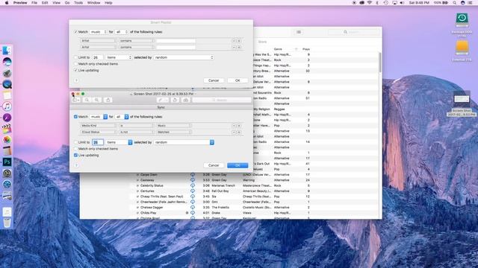Open music dropdown in upper Smart Playlist dialog
478x268 pixels.
[x=99, y=32]
